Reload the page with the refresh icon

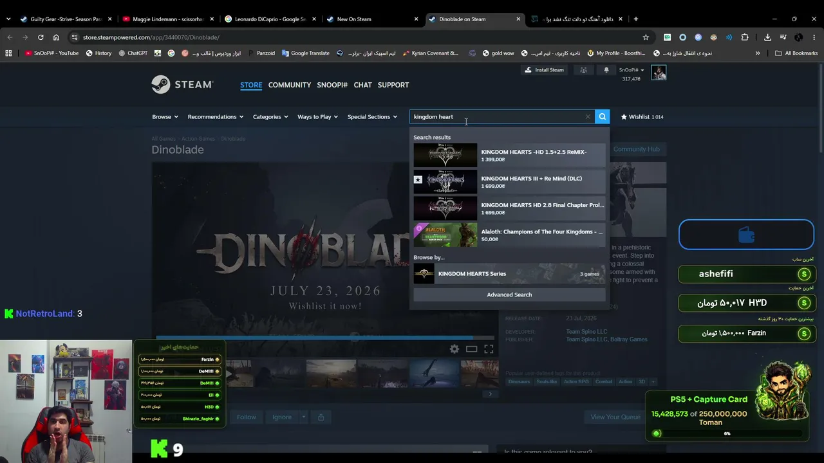[41, 37]
